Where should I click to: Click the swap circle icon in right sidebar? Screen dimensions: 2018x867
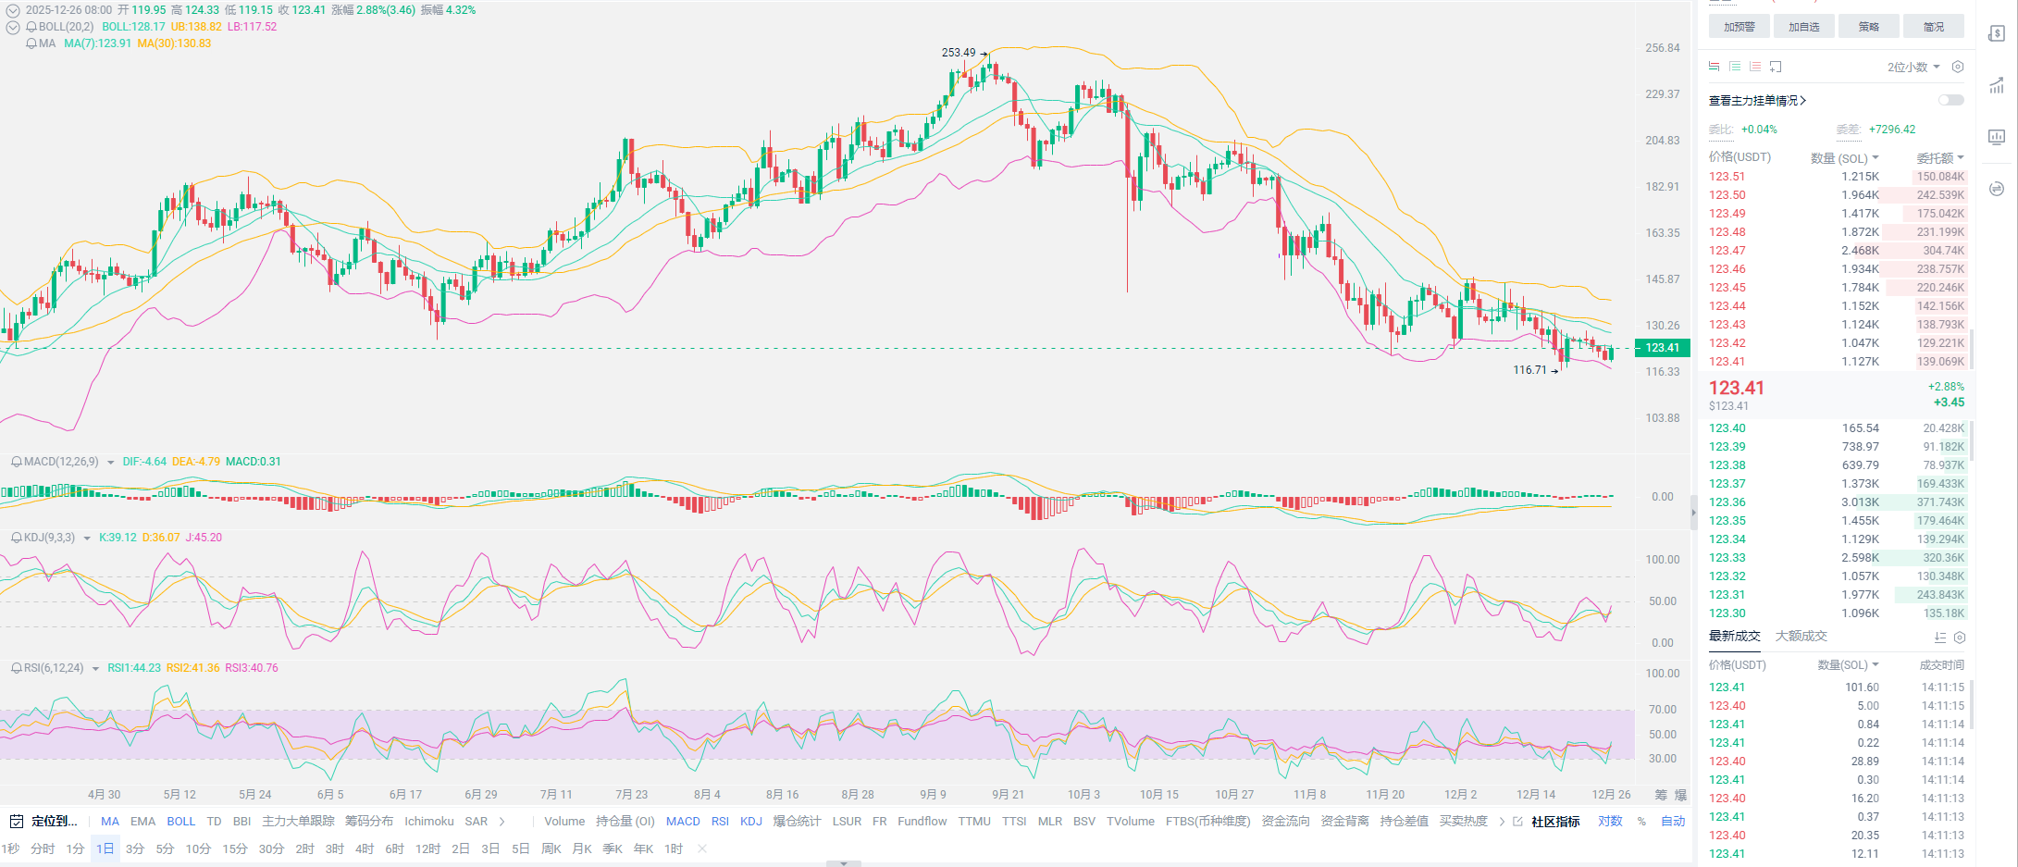(x=1996, y=189)
